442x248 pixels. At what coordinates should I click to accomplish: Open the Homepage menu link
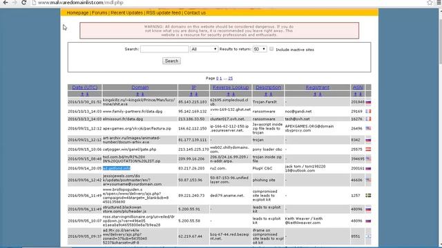(77, 12)
